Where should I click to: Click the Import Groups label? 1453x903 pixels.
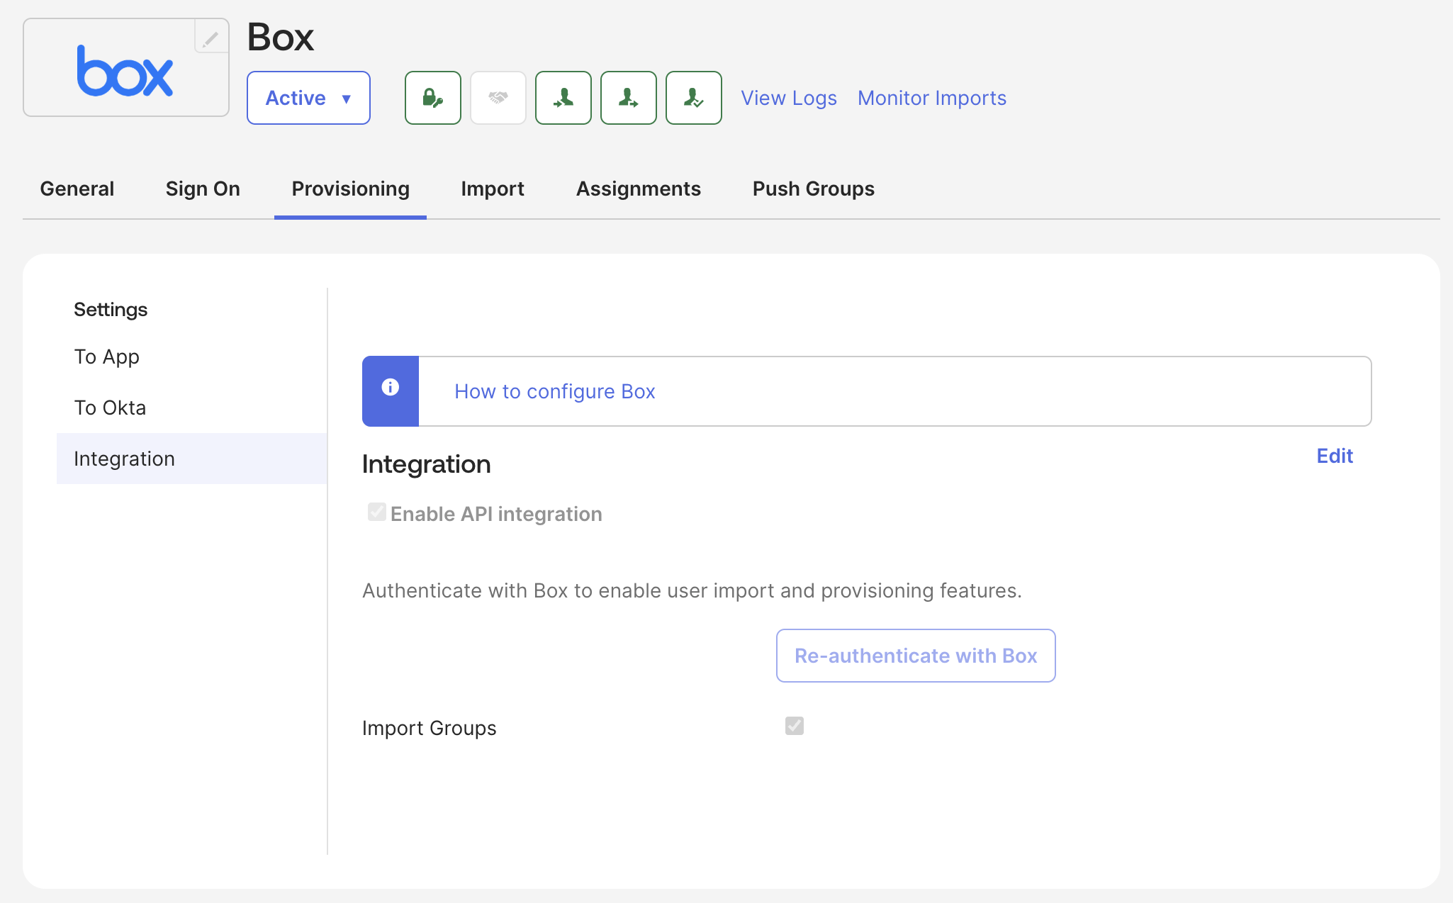(430, 728)
